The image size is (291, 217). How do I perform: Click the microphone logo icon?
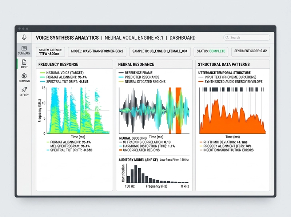pyautogui.click(x=24, y=37)
